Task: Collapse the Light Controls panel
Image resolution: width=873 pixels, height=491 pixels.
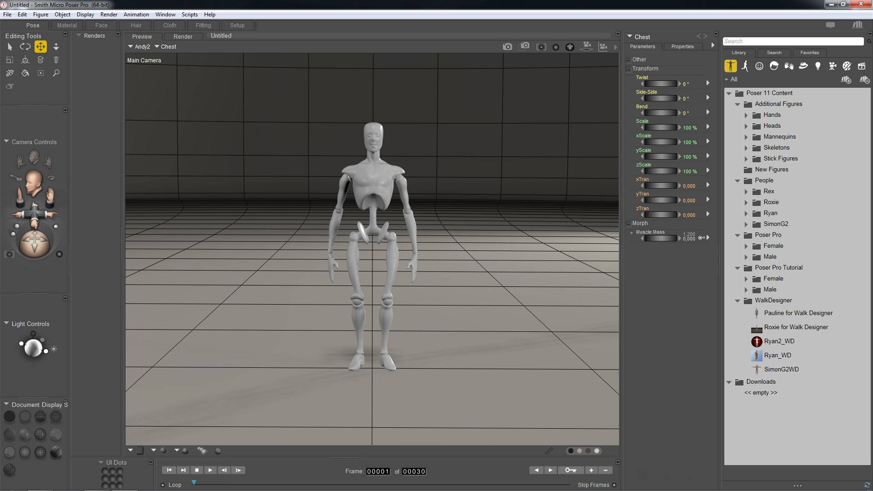Action: pyautogui.click(x=6, y=323)
